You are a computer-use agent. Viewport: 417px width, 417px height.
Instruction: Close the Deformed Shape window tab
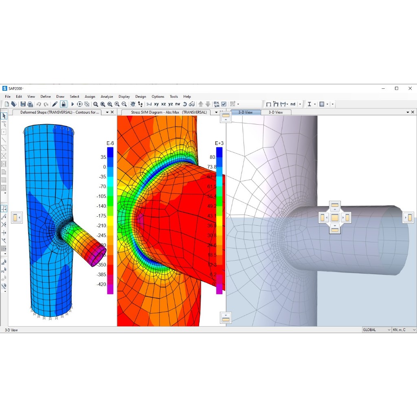pos(112,112)
